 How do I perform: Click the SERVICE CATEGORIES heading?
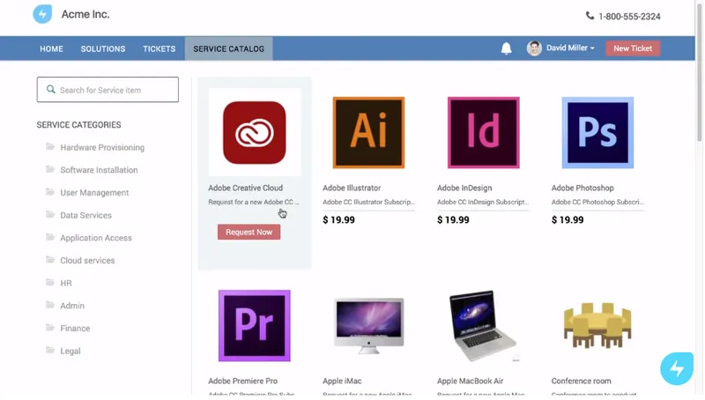click(x=78, y=124)
